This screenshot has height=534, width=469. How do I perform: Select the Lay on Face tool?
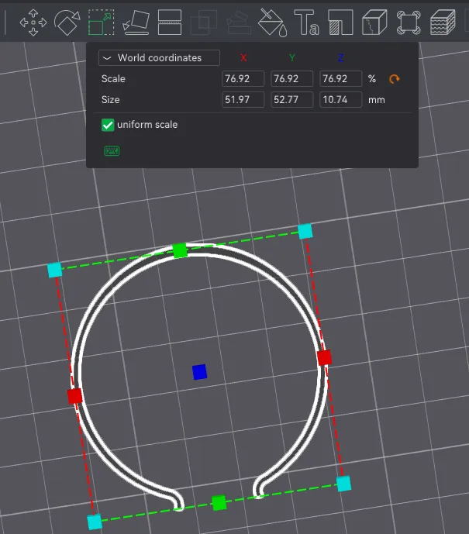136,22
